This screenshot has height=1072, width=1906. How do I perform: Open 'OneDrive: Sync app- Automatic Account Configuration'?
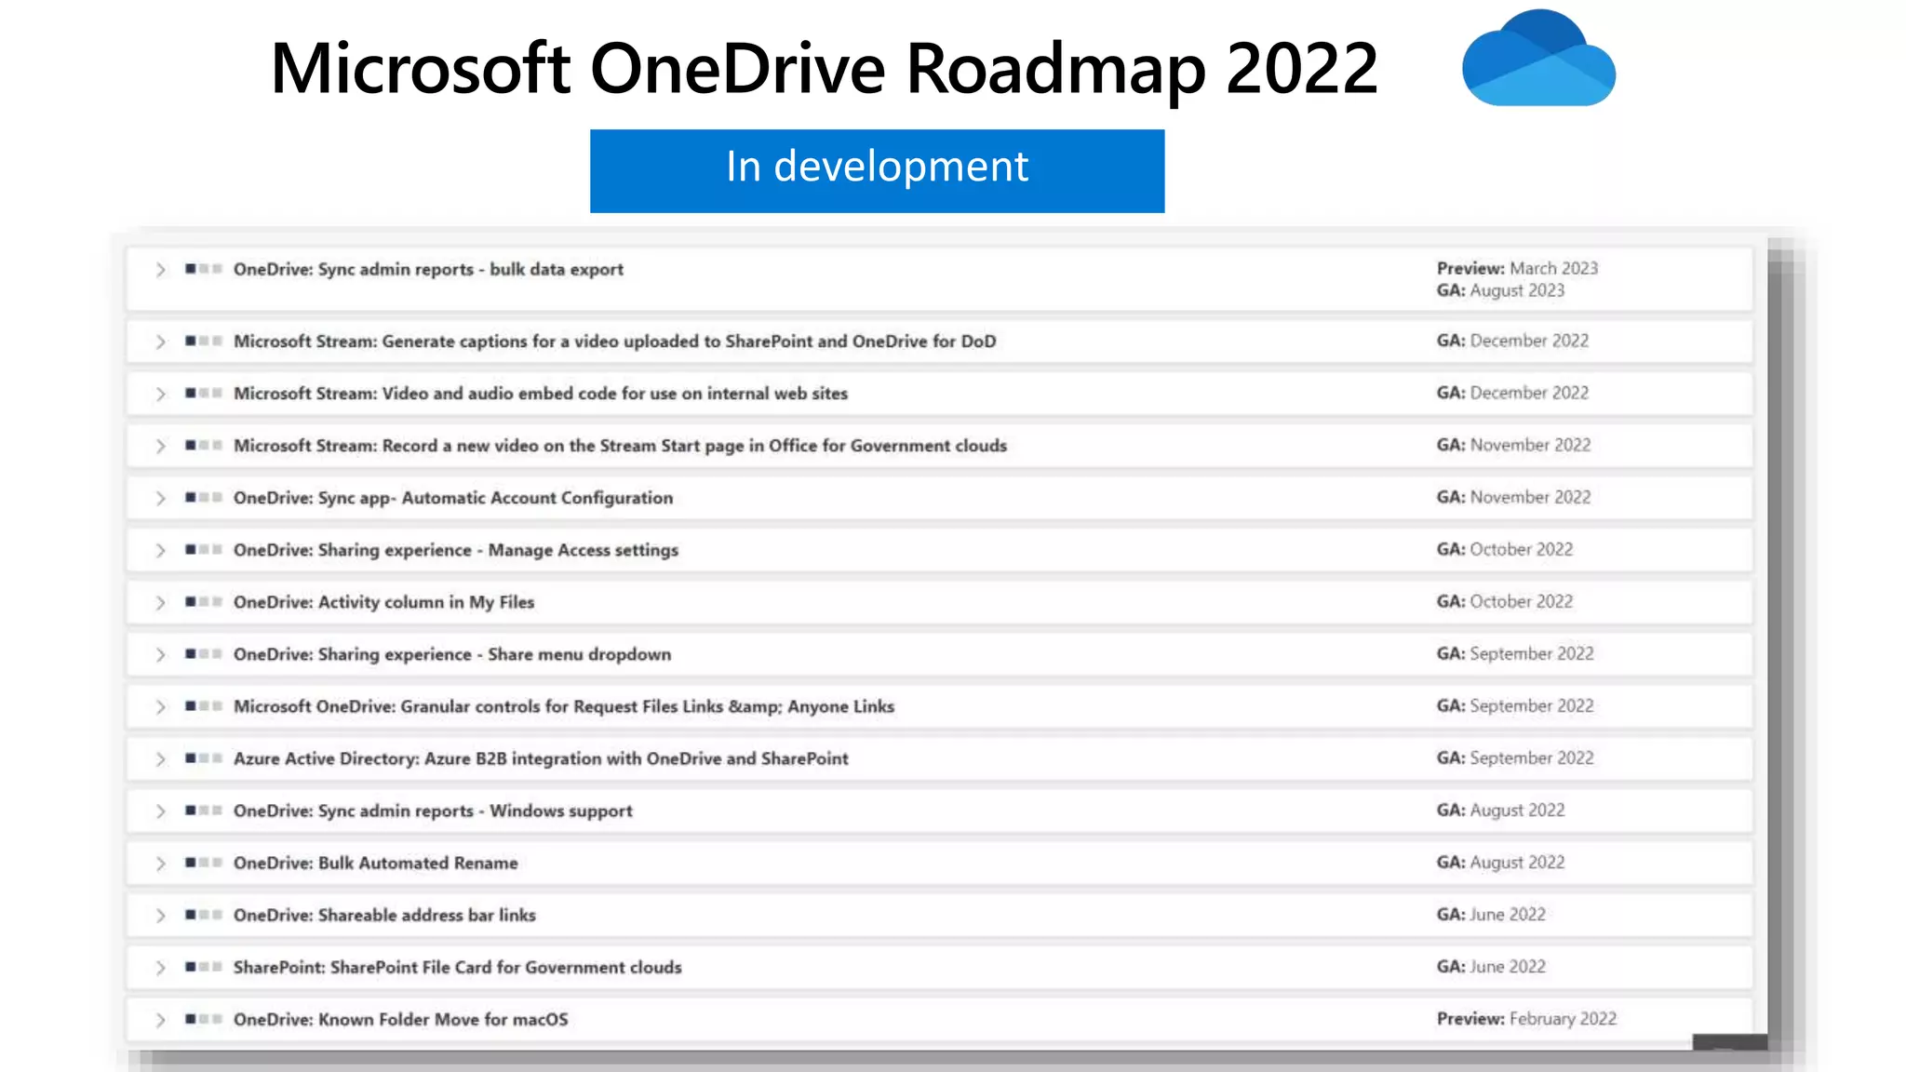(x=453, y=498)
